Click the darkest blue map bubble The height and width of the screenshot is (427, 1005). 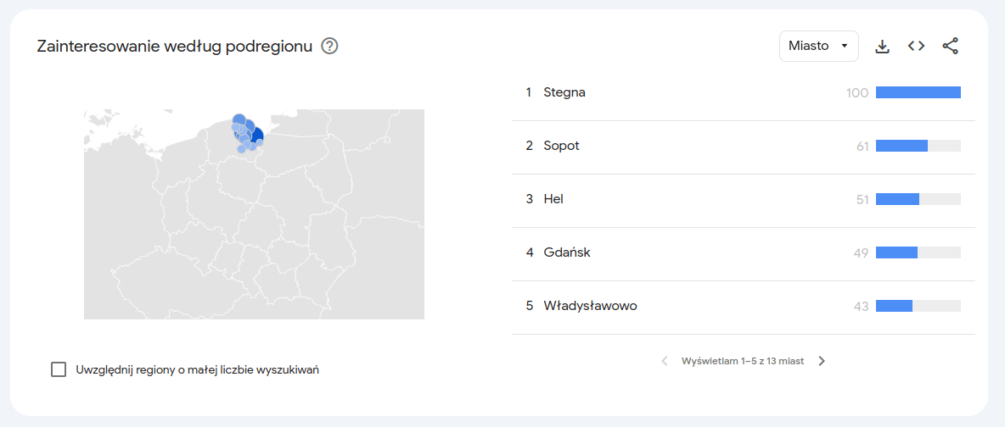[x=255, y=135]
